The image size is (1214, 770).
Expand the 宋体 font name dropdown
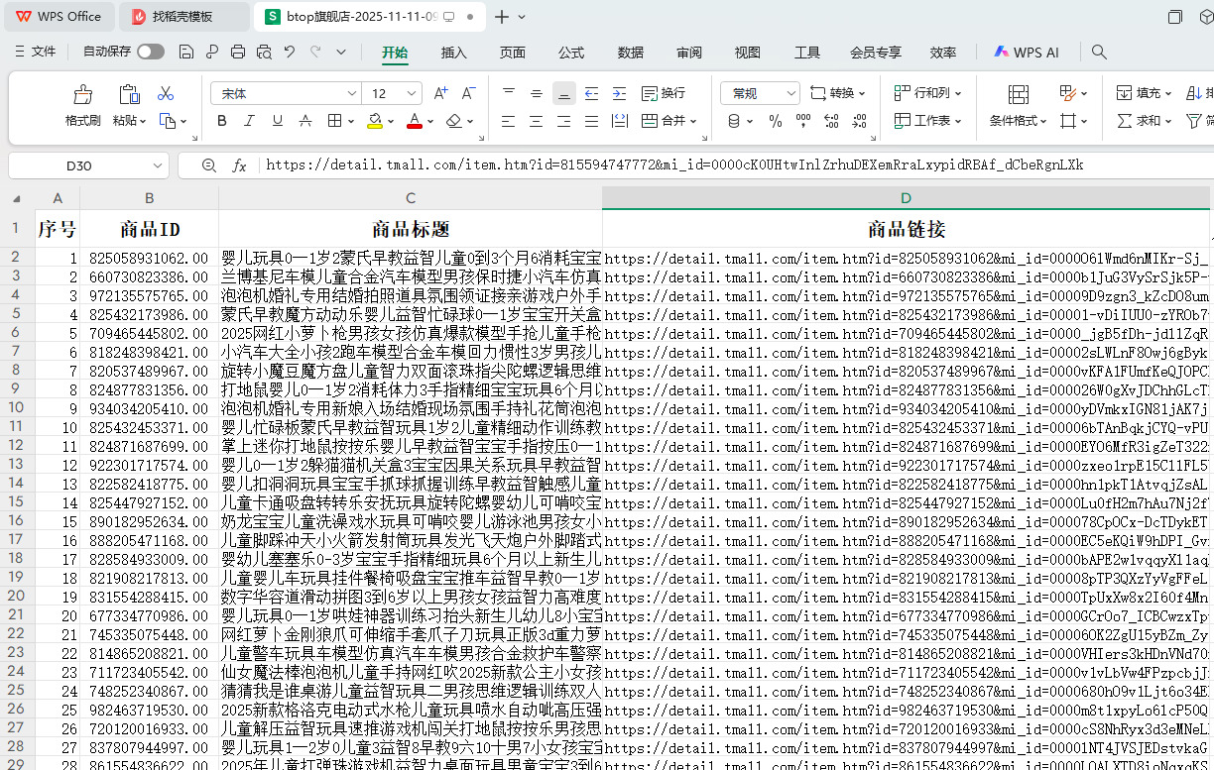(351, 93)
